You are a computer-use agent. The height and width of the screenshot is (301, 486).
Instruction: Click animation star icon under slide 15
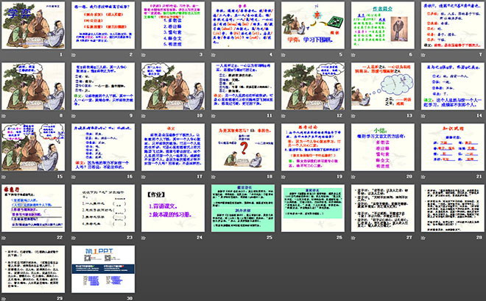tap(4, 177)
